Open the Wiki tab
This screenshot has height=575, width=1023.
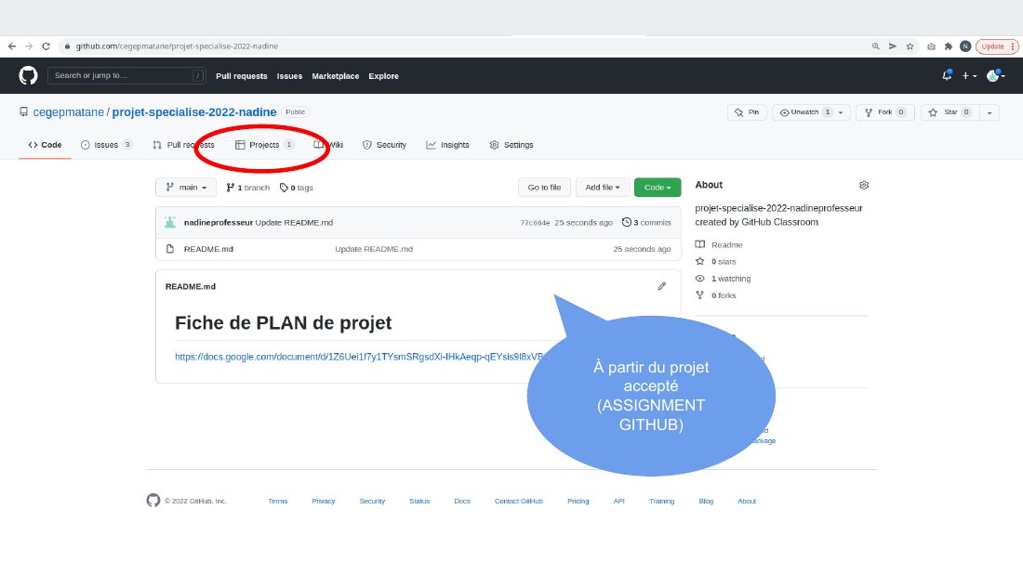click(x=328, y=145)
